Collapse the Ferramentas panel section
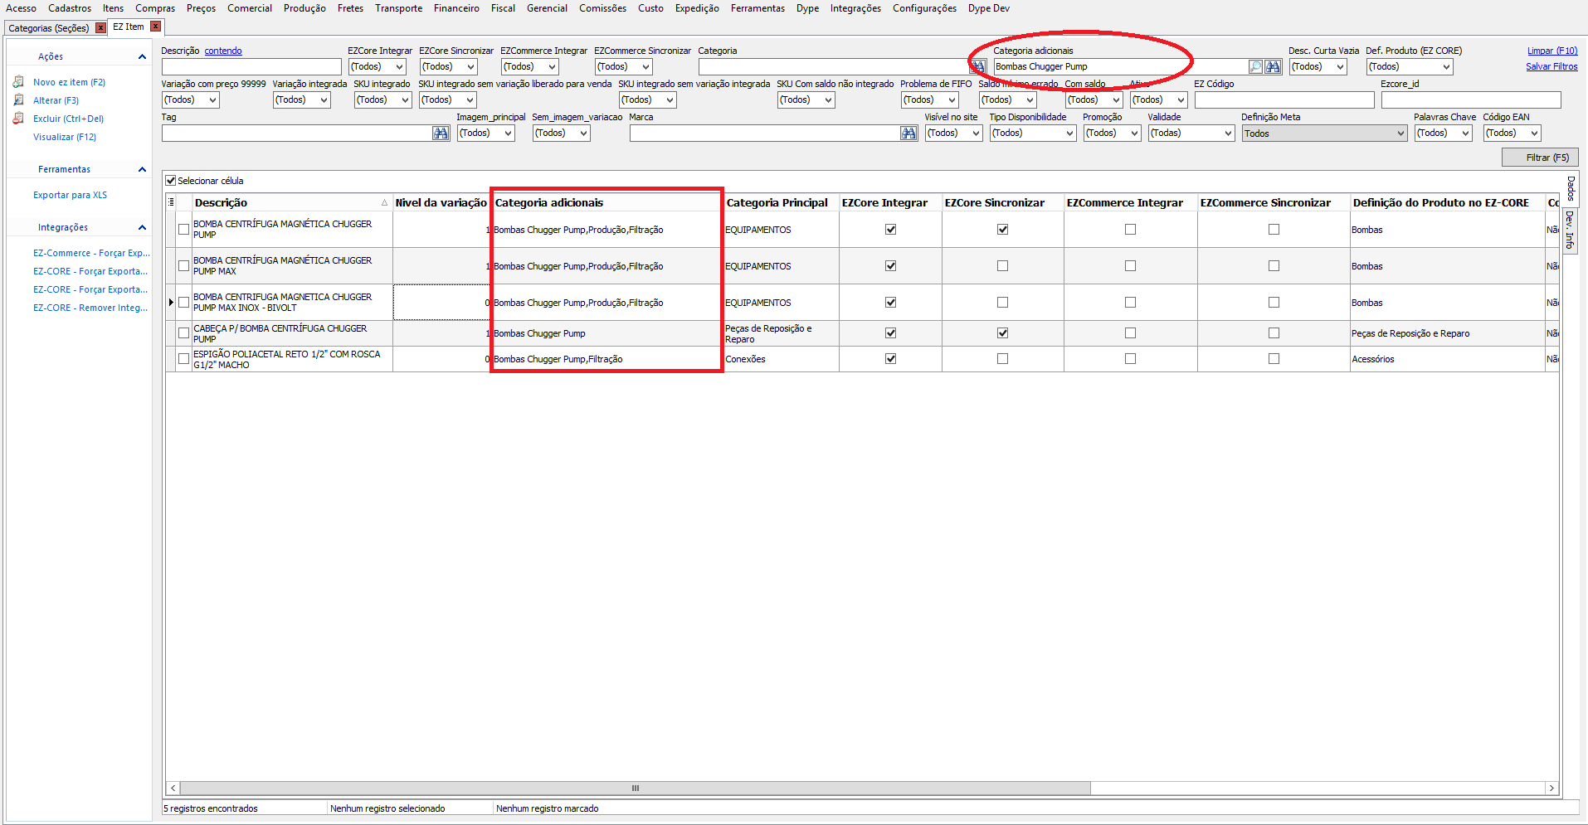 coord(142,169)
